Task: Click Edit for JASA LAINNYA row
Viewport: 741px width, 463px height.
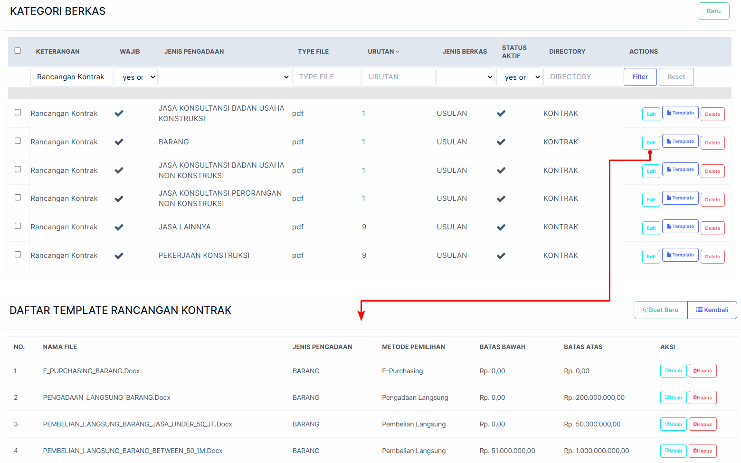Action: [x=651, y=228]
